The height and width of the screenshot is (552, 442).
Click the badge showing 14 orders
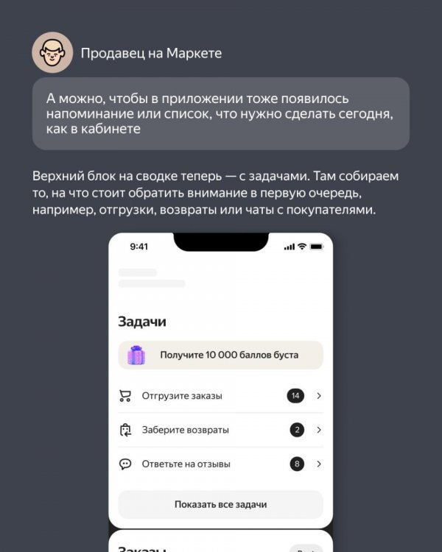[295, 396]
